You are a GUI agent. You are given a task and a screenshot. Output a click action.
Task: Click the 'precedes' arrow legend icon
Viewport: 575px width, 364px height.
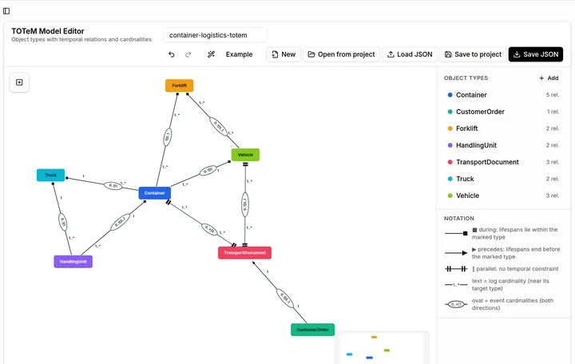pyautogui.click(x=456, y=253)
